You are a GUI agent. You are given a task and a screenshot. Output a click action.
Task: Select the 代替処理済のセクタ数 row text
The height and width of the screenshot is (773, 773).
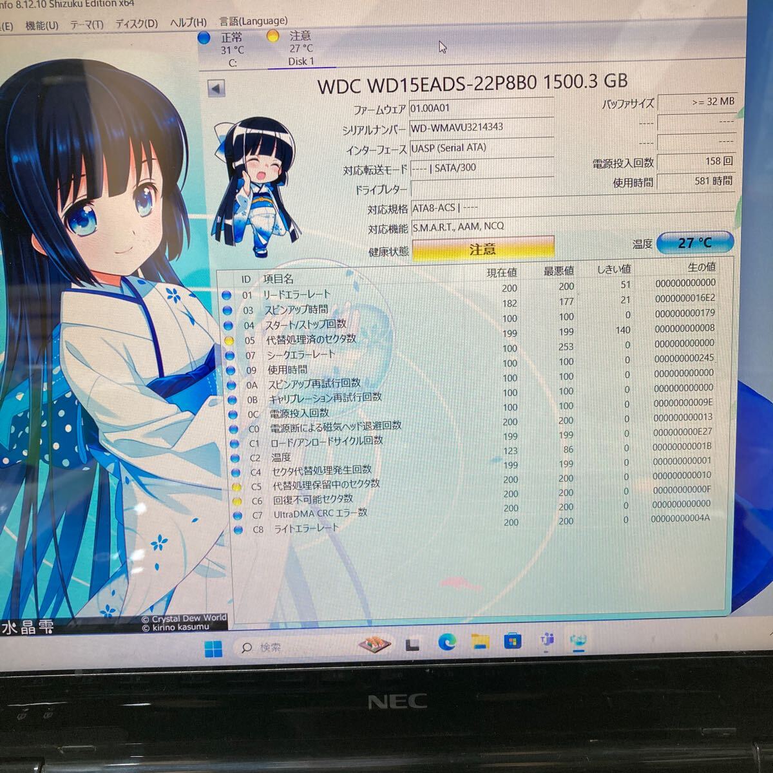tap(311, 339)
